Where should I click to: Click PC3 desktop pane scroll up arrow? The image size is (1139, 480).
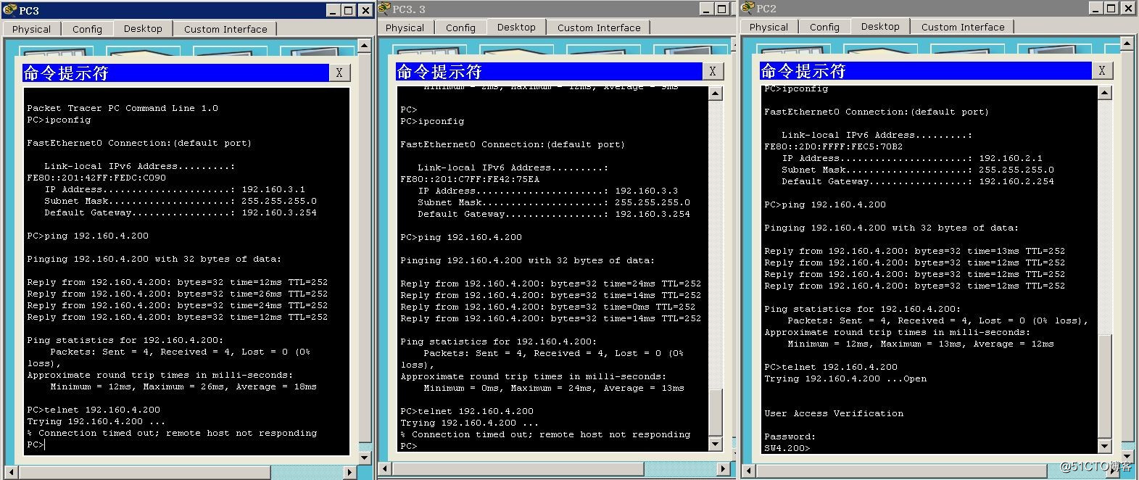point(365,47)
